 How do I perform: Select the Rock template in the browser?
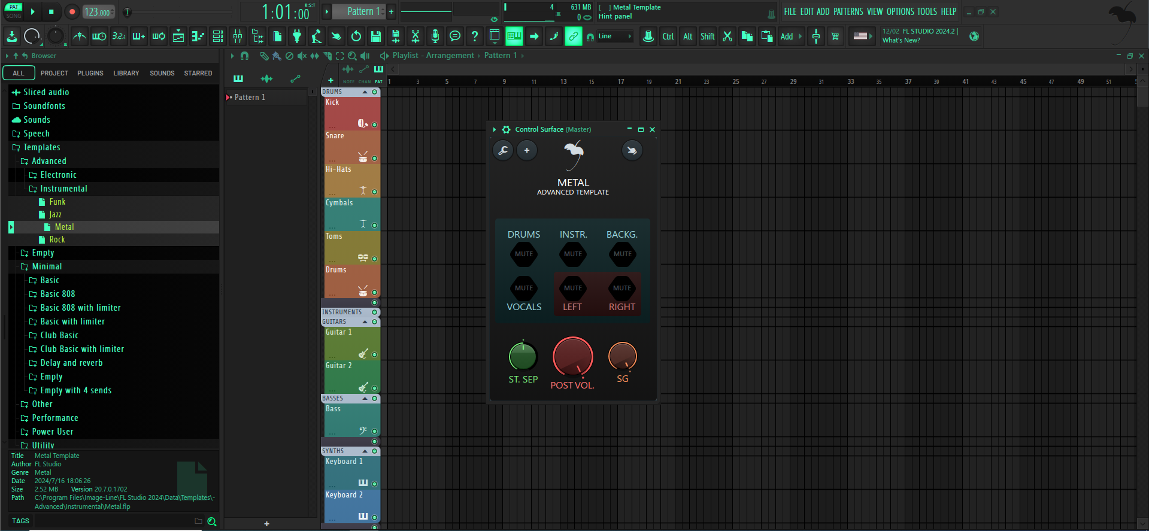[57, 239]
